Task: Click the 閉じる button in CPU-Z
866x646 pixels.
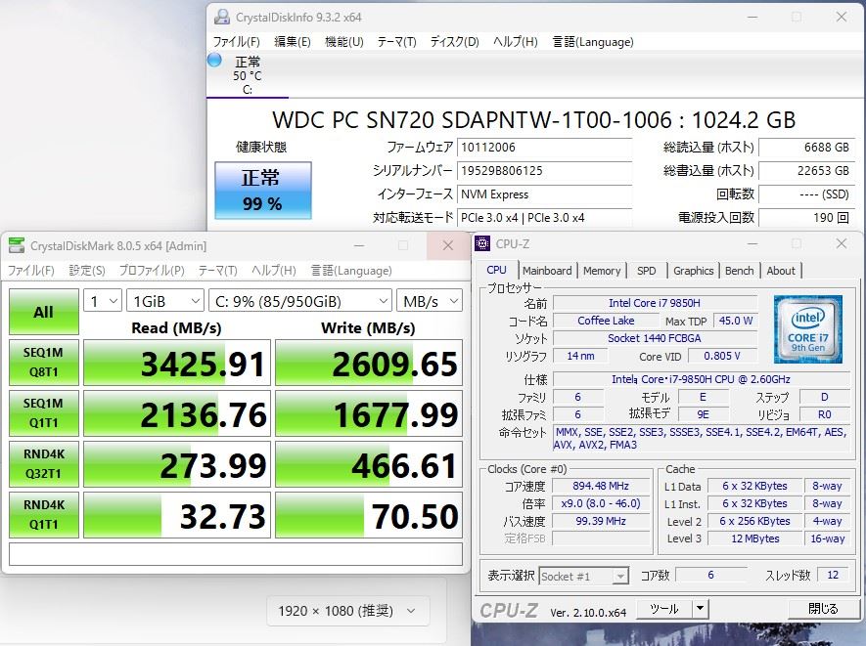Action: (x=822, y=609)
